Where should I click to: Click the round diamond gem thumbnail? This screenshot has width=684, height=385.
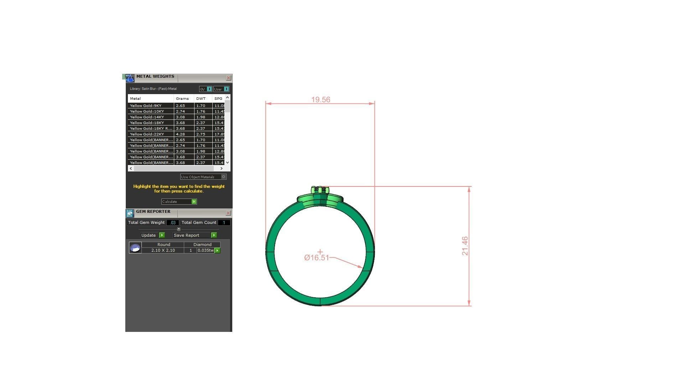point(135,248)
